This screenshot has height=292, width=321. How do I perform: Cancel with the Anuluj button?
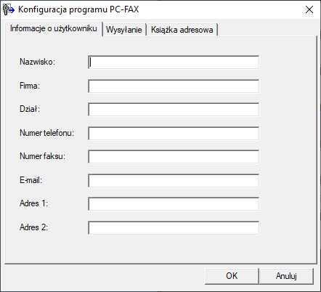tap(286, 276)
